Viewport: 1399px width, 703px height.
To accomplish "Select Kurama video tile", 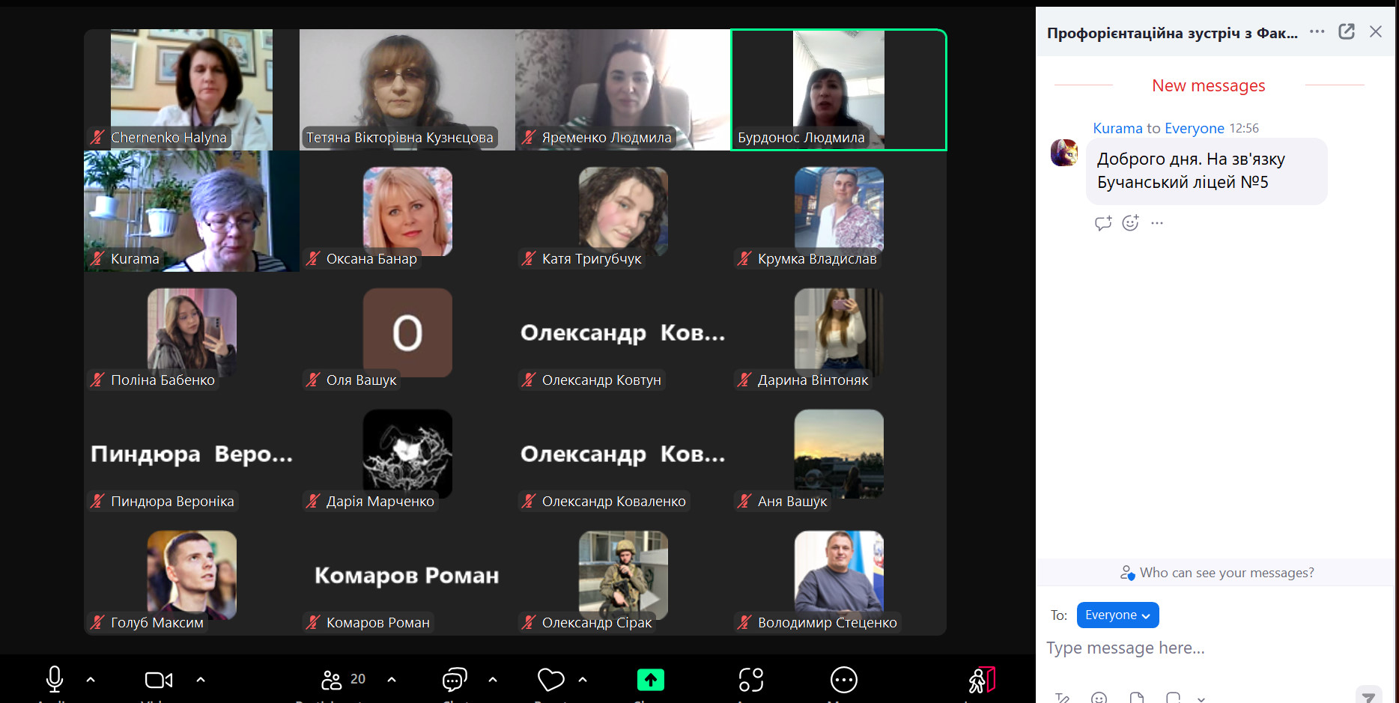I will click(192, 211).
